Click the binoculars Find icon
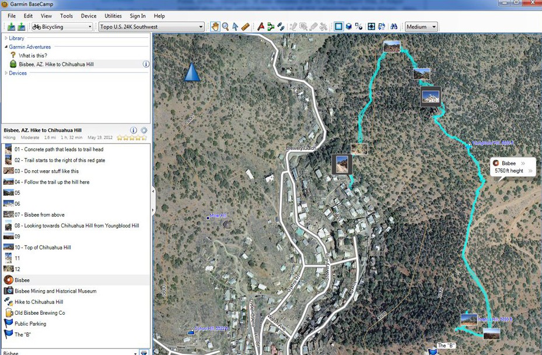The image size is (542, 355). click(394, 27)
